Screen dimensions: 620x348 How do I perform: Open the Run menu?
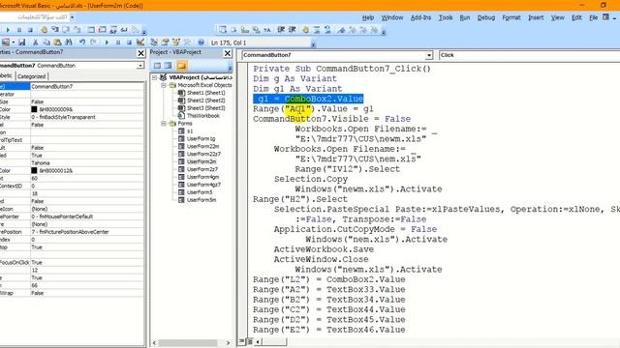[465, 17]
